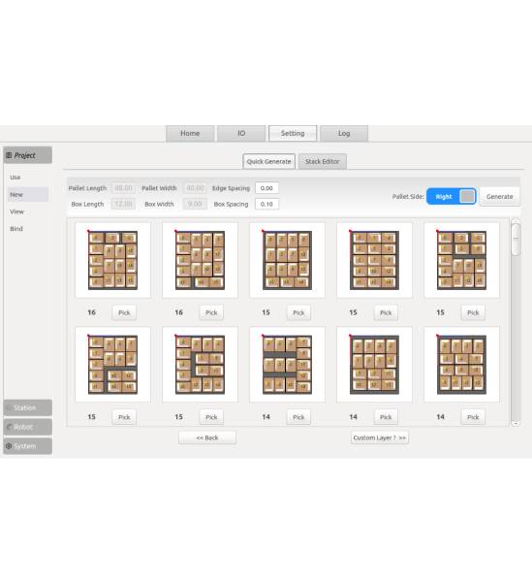Pick the third pattern with 15 boxes

[473, 312]
